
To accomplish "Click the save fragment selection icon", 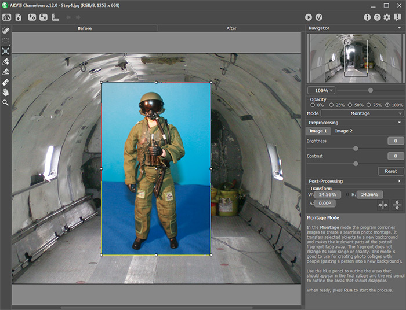I will 32,17.
